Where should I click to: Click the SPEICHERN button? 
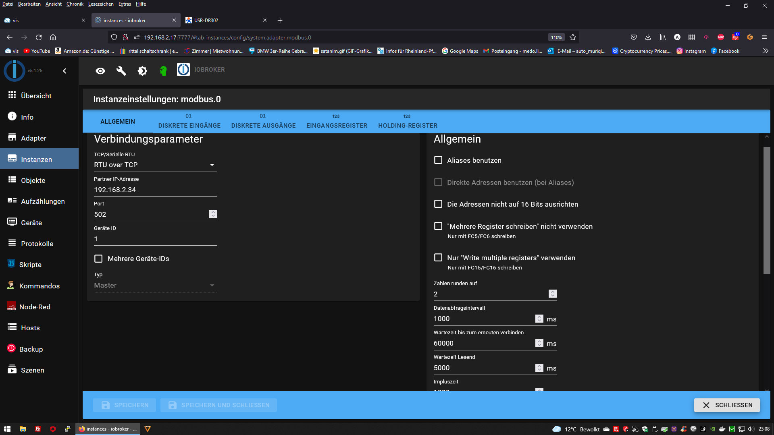point(125,405)
